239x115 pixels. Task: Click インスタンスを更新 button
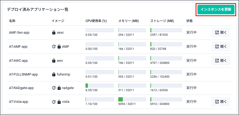click(x=216, y=10)
